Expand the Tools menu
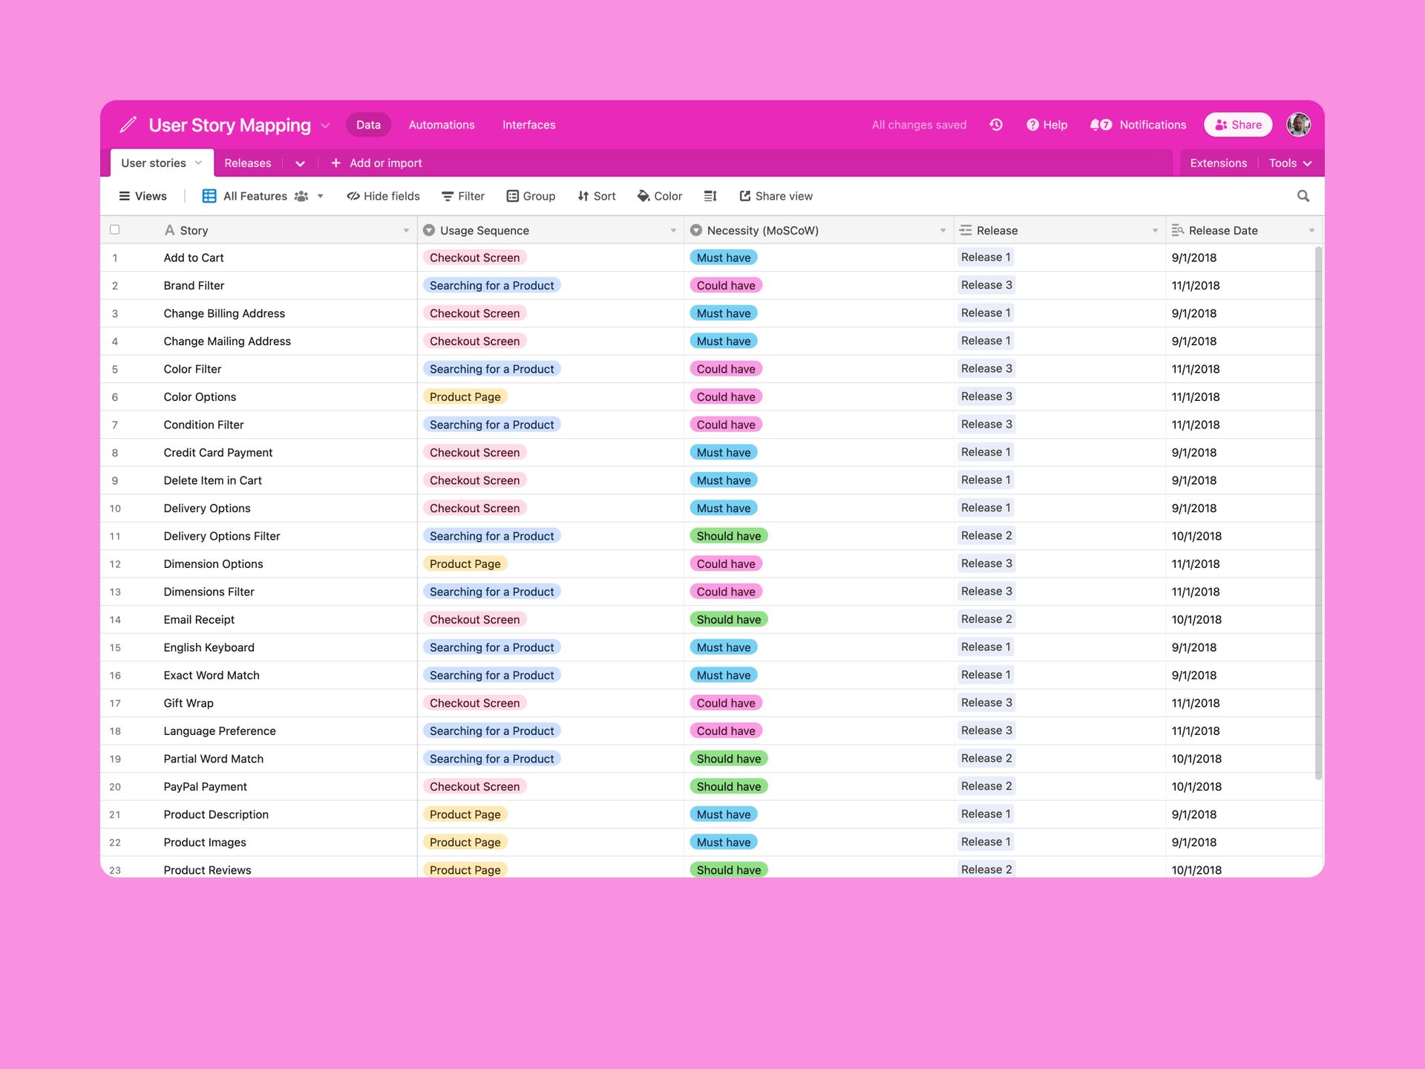Image resolution: width=1425 pixels, height=1069 pixels. pos(1290,163)
